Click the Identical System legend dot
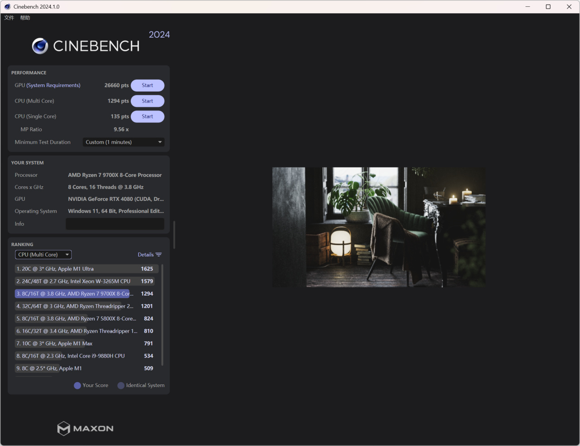Image resolution: width=580 pixels, height=446 pixels. click(x=121, y=386)
